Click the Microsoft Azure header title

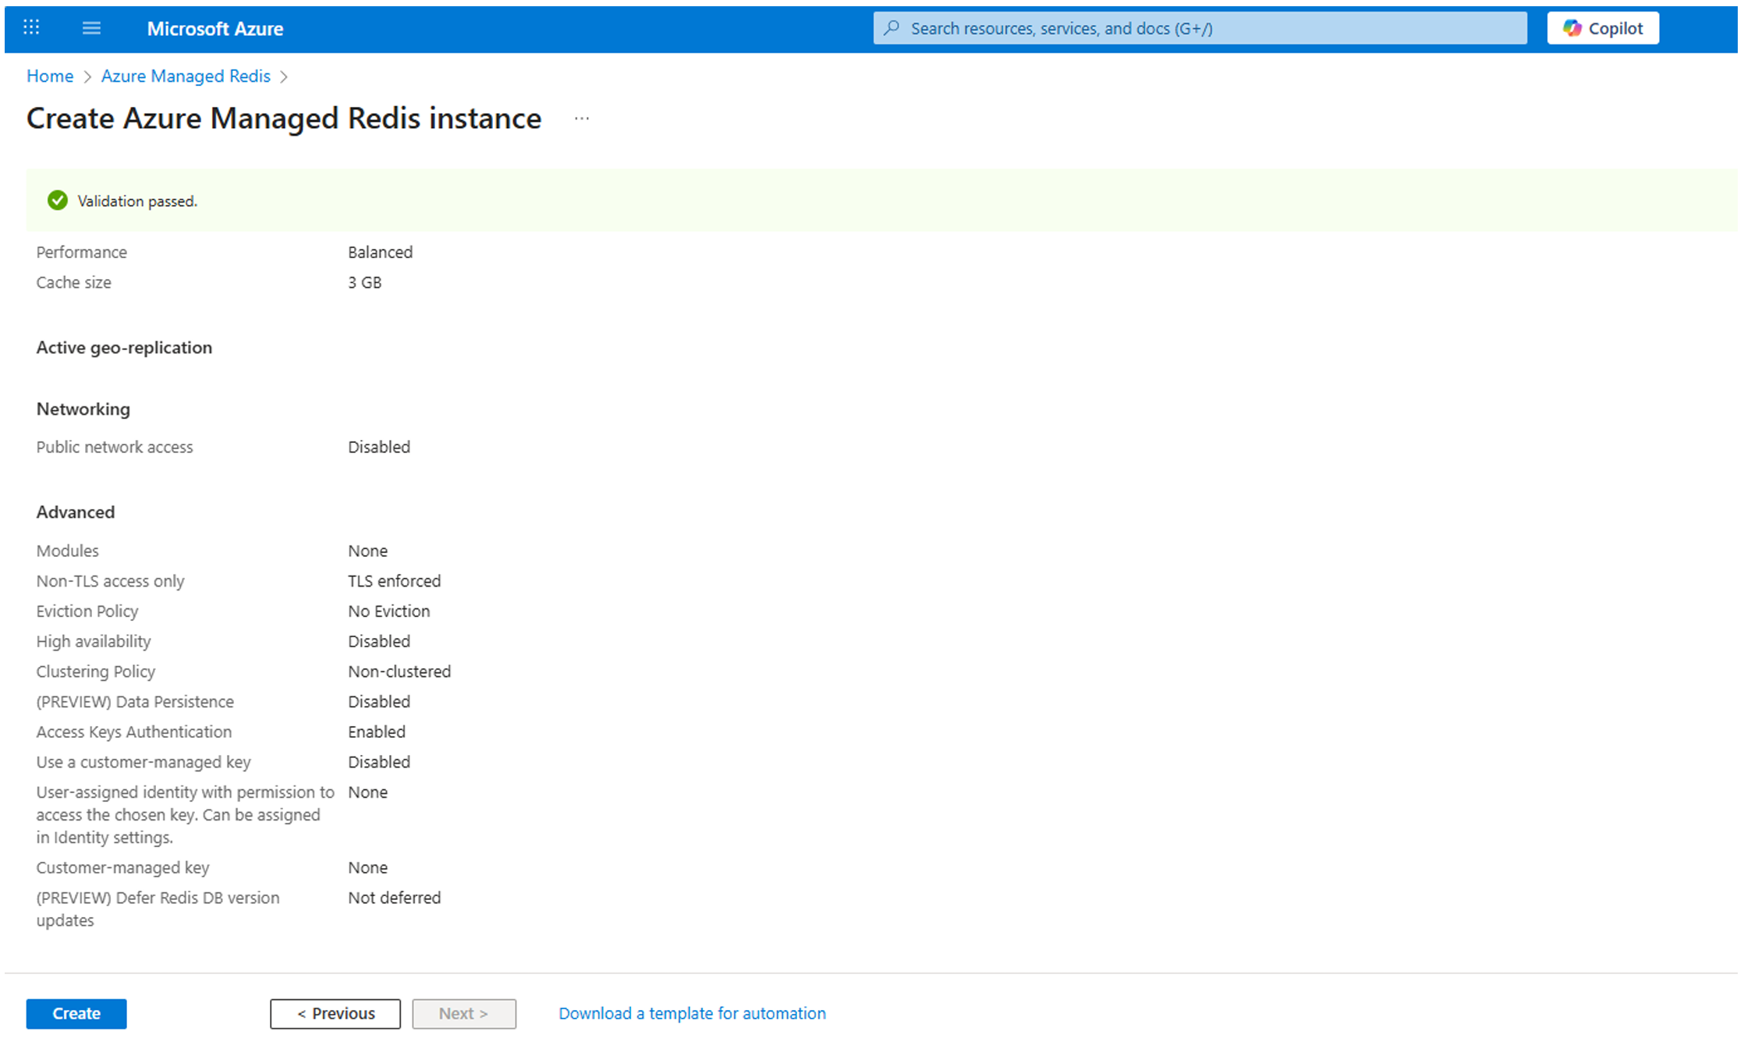click(214, 29)
